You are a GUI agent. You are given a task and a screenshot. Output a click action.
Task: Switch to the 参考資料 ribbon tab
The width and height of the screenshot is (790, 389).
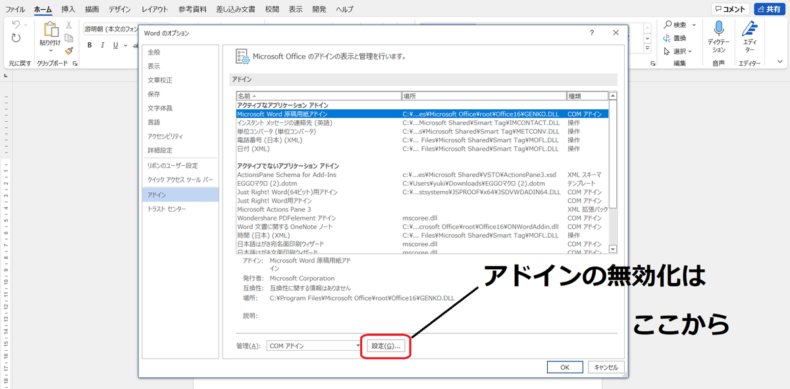(192, 9)
